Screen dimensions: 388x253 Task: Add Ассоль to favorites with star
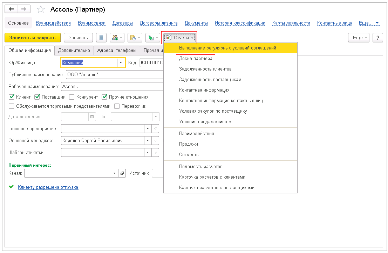(41, 9)
